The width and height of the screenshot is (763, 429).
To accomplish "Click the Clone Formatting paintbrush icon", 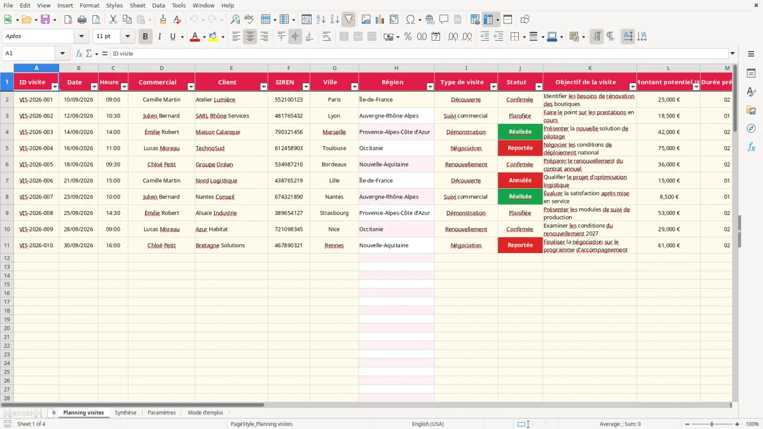I will [163, 20].
